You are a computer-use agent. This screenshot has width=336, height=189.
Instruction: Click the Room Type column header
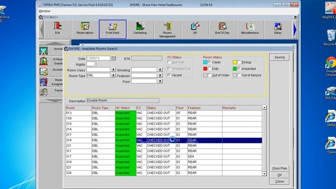click(103, 108)
